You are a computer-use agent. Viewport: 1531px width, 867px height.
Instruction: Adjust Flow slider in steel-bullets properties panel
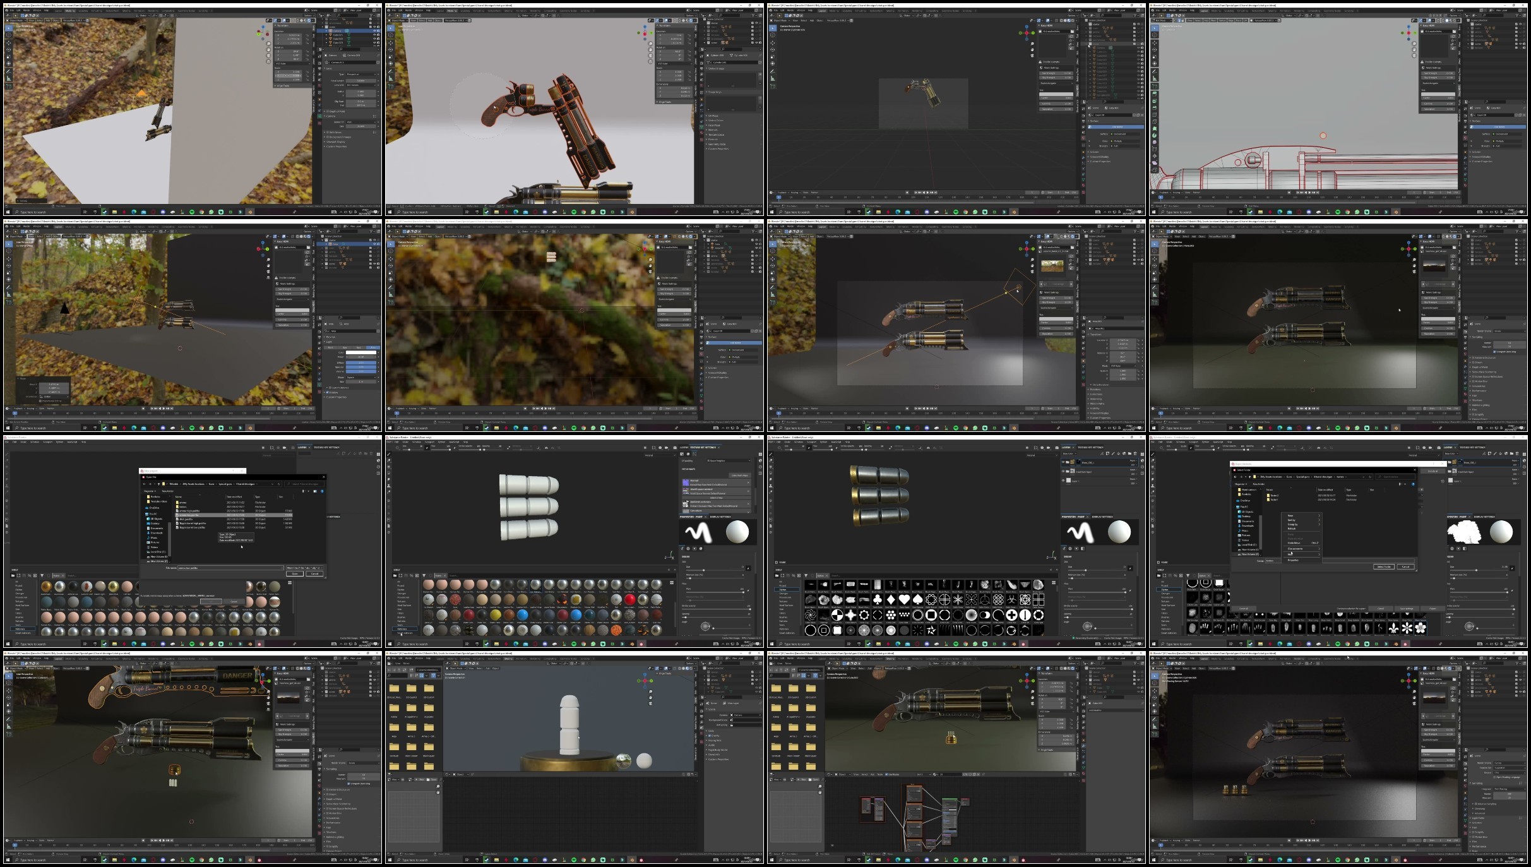pos(1097,592)
